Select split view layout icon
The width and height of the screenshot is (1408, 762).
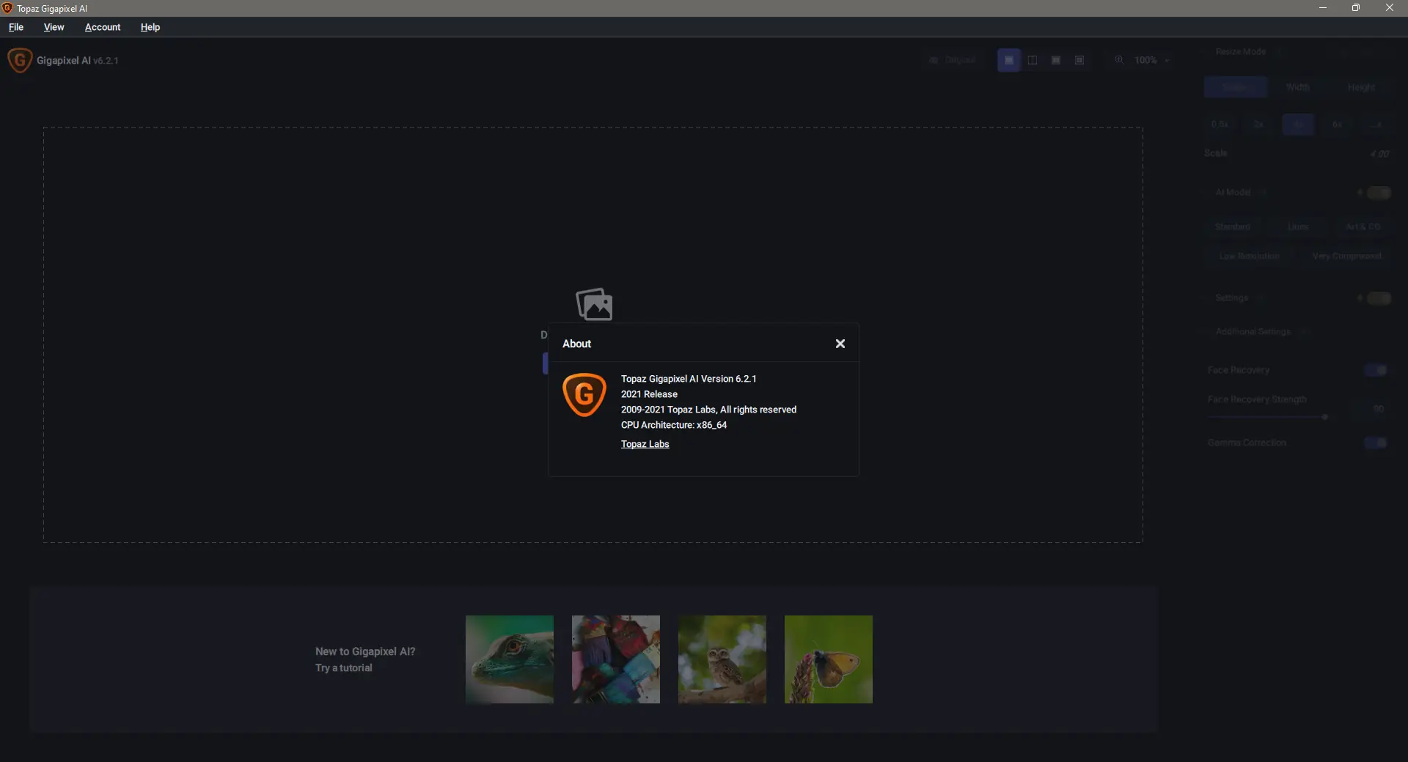coord(1033,60)
